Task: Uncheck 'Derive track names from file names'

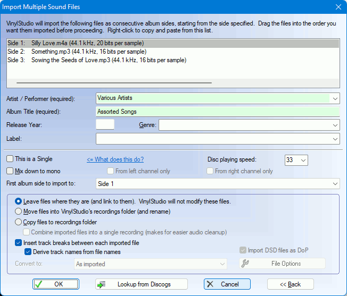Action: point(28,252)
